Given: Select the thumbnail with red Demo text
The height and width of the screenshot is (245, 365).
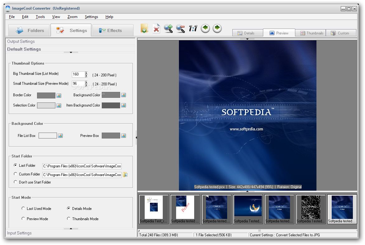Looking at the screenshot, I should (185, 209).
